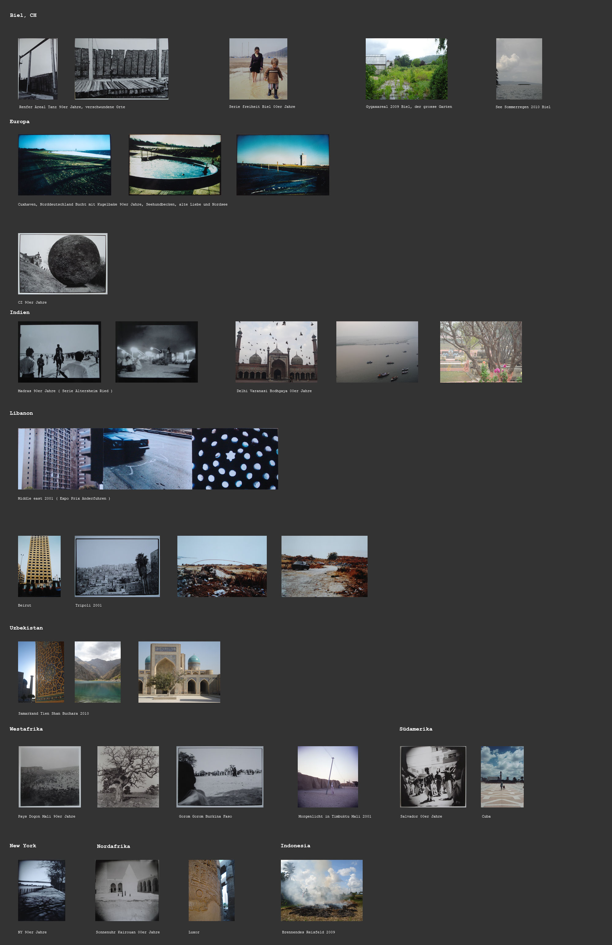The height and width of the screenshot is (945, 612).
Task: Select the Luxor carved column photo
Action: tap(211, 890)
